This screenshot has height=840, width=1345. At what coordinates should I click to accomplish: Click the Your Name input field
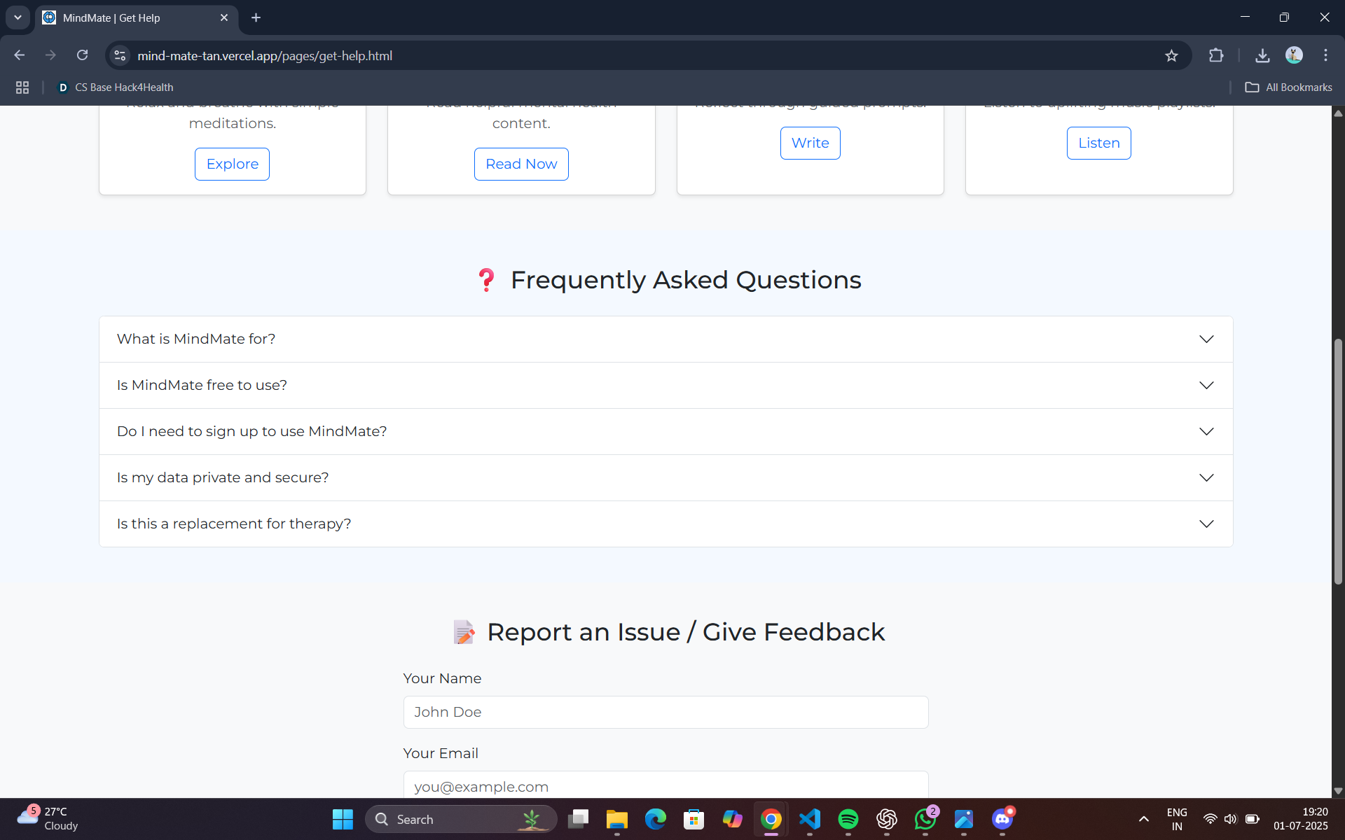[x=665, y=712]
